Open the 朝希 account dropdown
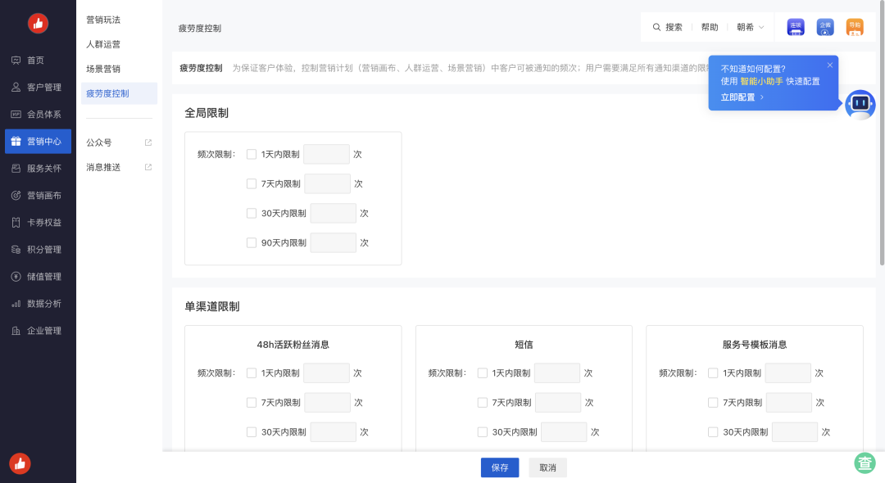 coord(750,27)
